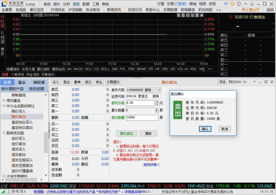Select 盘后协议买入 in the tree
This screenshot has height=195, width=276.
[22, 122]
